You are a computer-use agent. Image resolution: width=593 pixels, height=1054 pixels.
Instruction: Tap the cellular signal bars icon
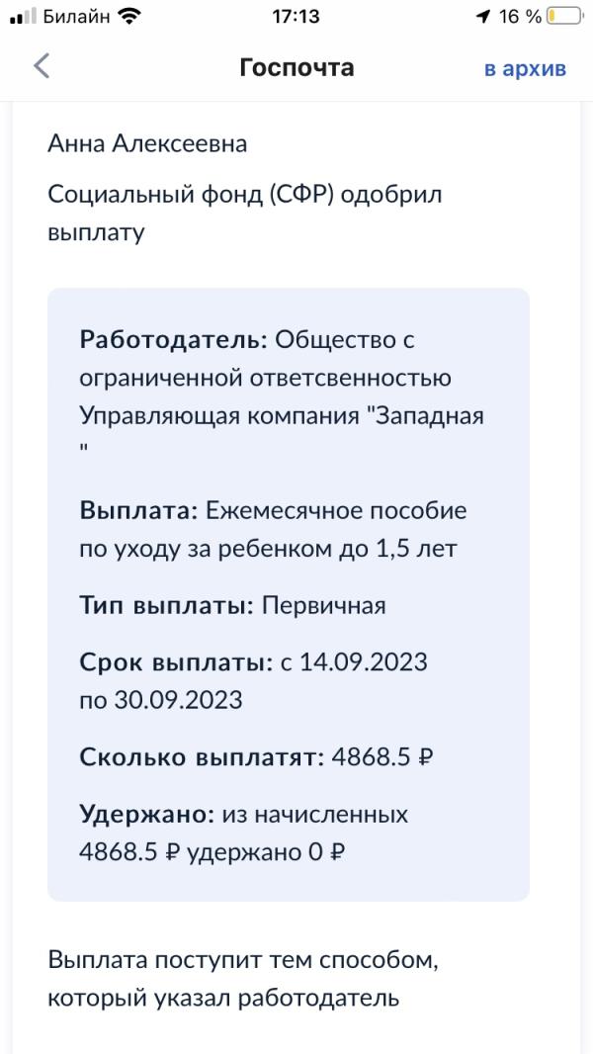point(23,17)
